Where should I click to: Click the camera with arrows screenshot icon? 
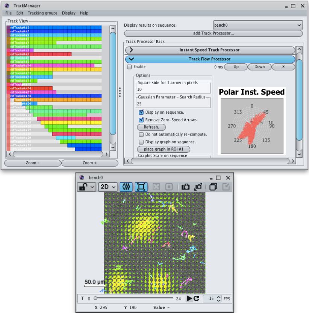point(198,187)
